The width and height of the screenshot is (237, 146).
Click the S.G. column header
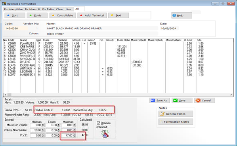tap(199, 40)
